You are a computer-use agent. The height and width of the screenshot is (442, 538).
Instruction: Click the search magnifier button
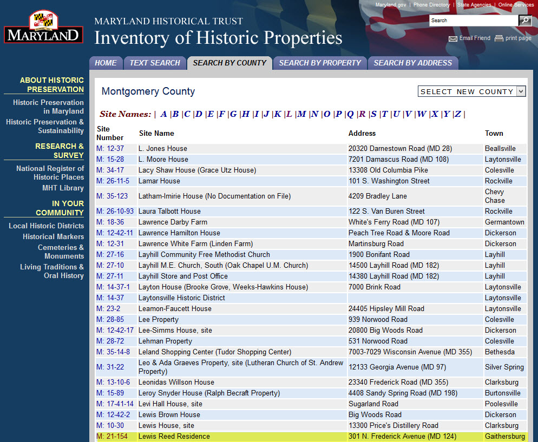524,21
